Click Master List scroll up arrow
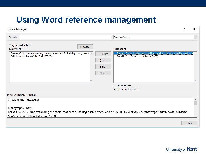This screenshot has height=154, width=206. (91, 54)
